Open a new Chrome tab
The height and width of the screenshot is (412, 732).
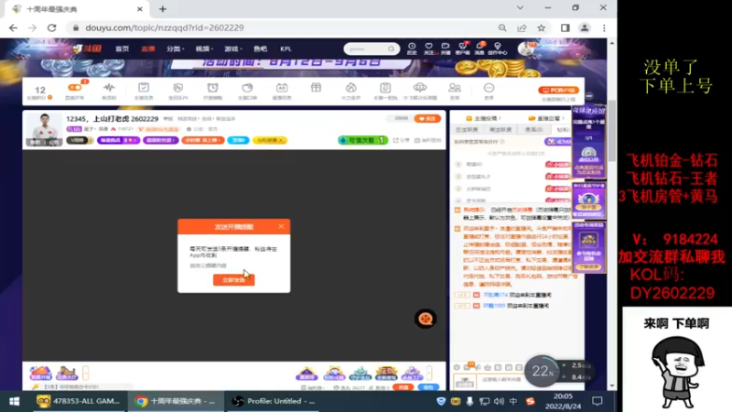coord(163,9)
